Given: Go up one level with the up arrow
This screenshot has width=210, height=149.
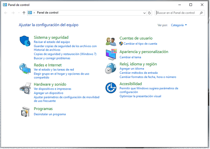Looking at the screenshot, I should pos(24,13).
